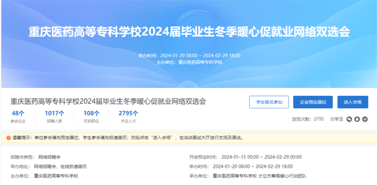Screen dimensions: 377x185
Task: Click 网络招聘会，在线投递简历 address value
Action: [x=60, y=167]
